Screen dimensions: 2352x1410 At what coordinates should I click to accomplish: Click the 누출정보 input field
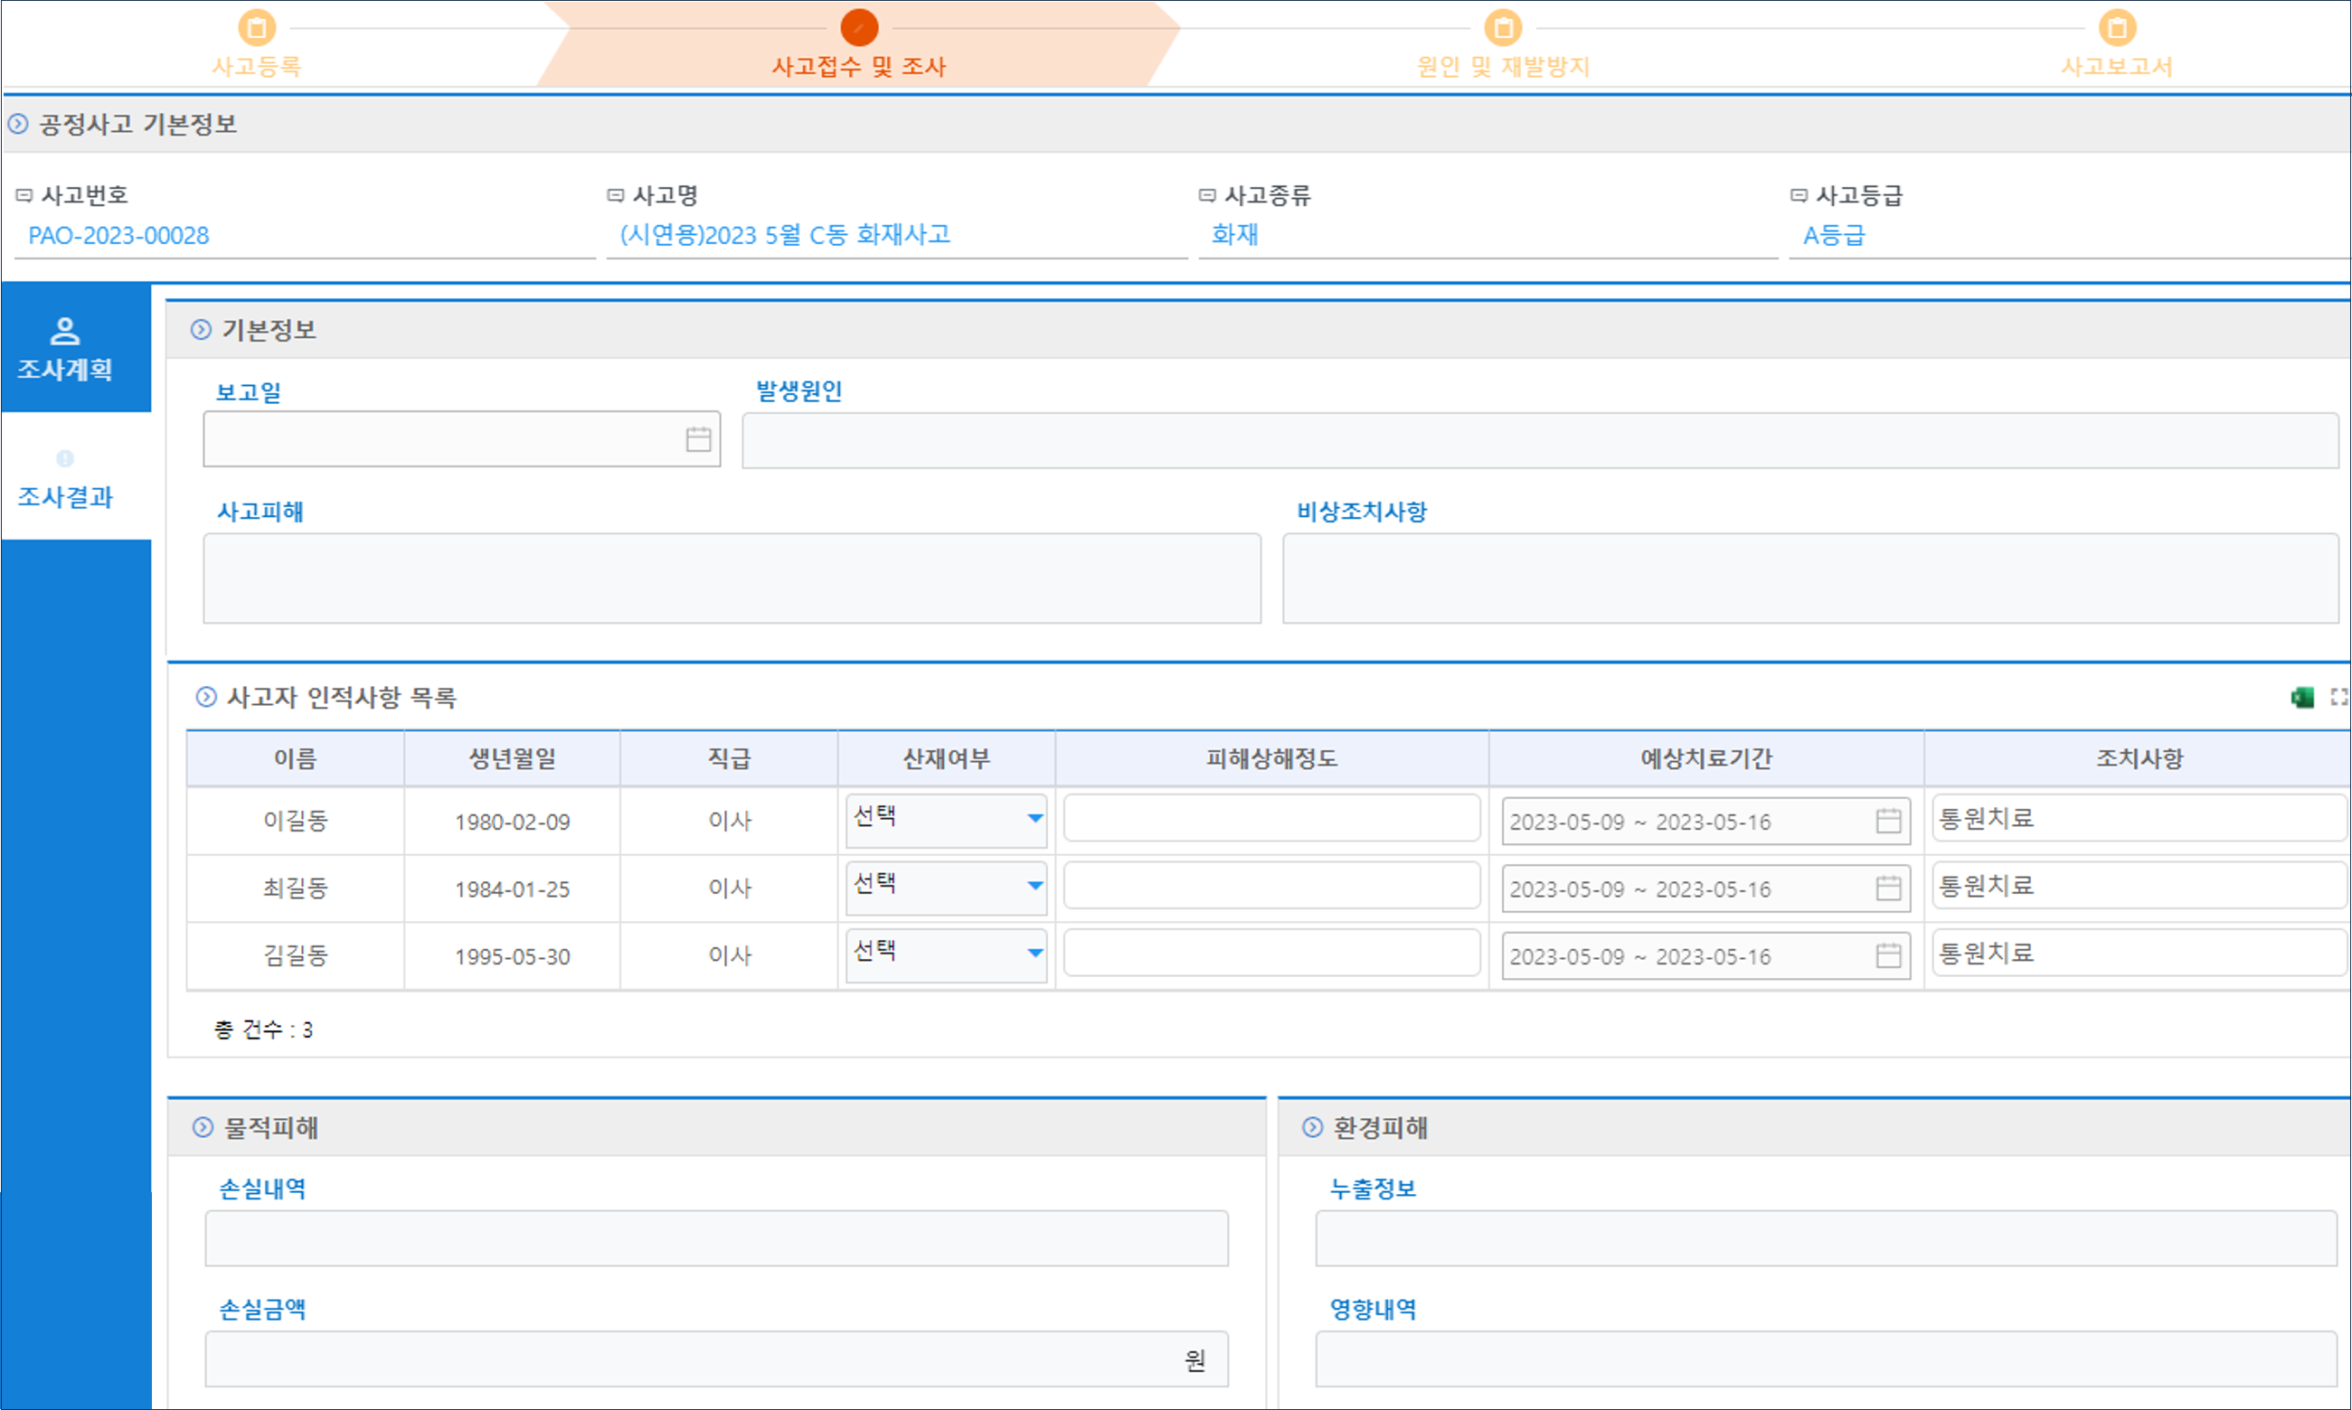[1827, 1238]
